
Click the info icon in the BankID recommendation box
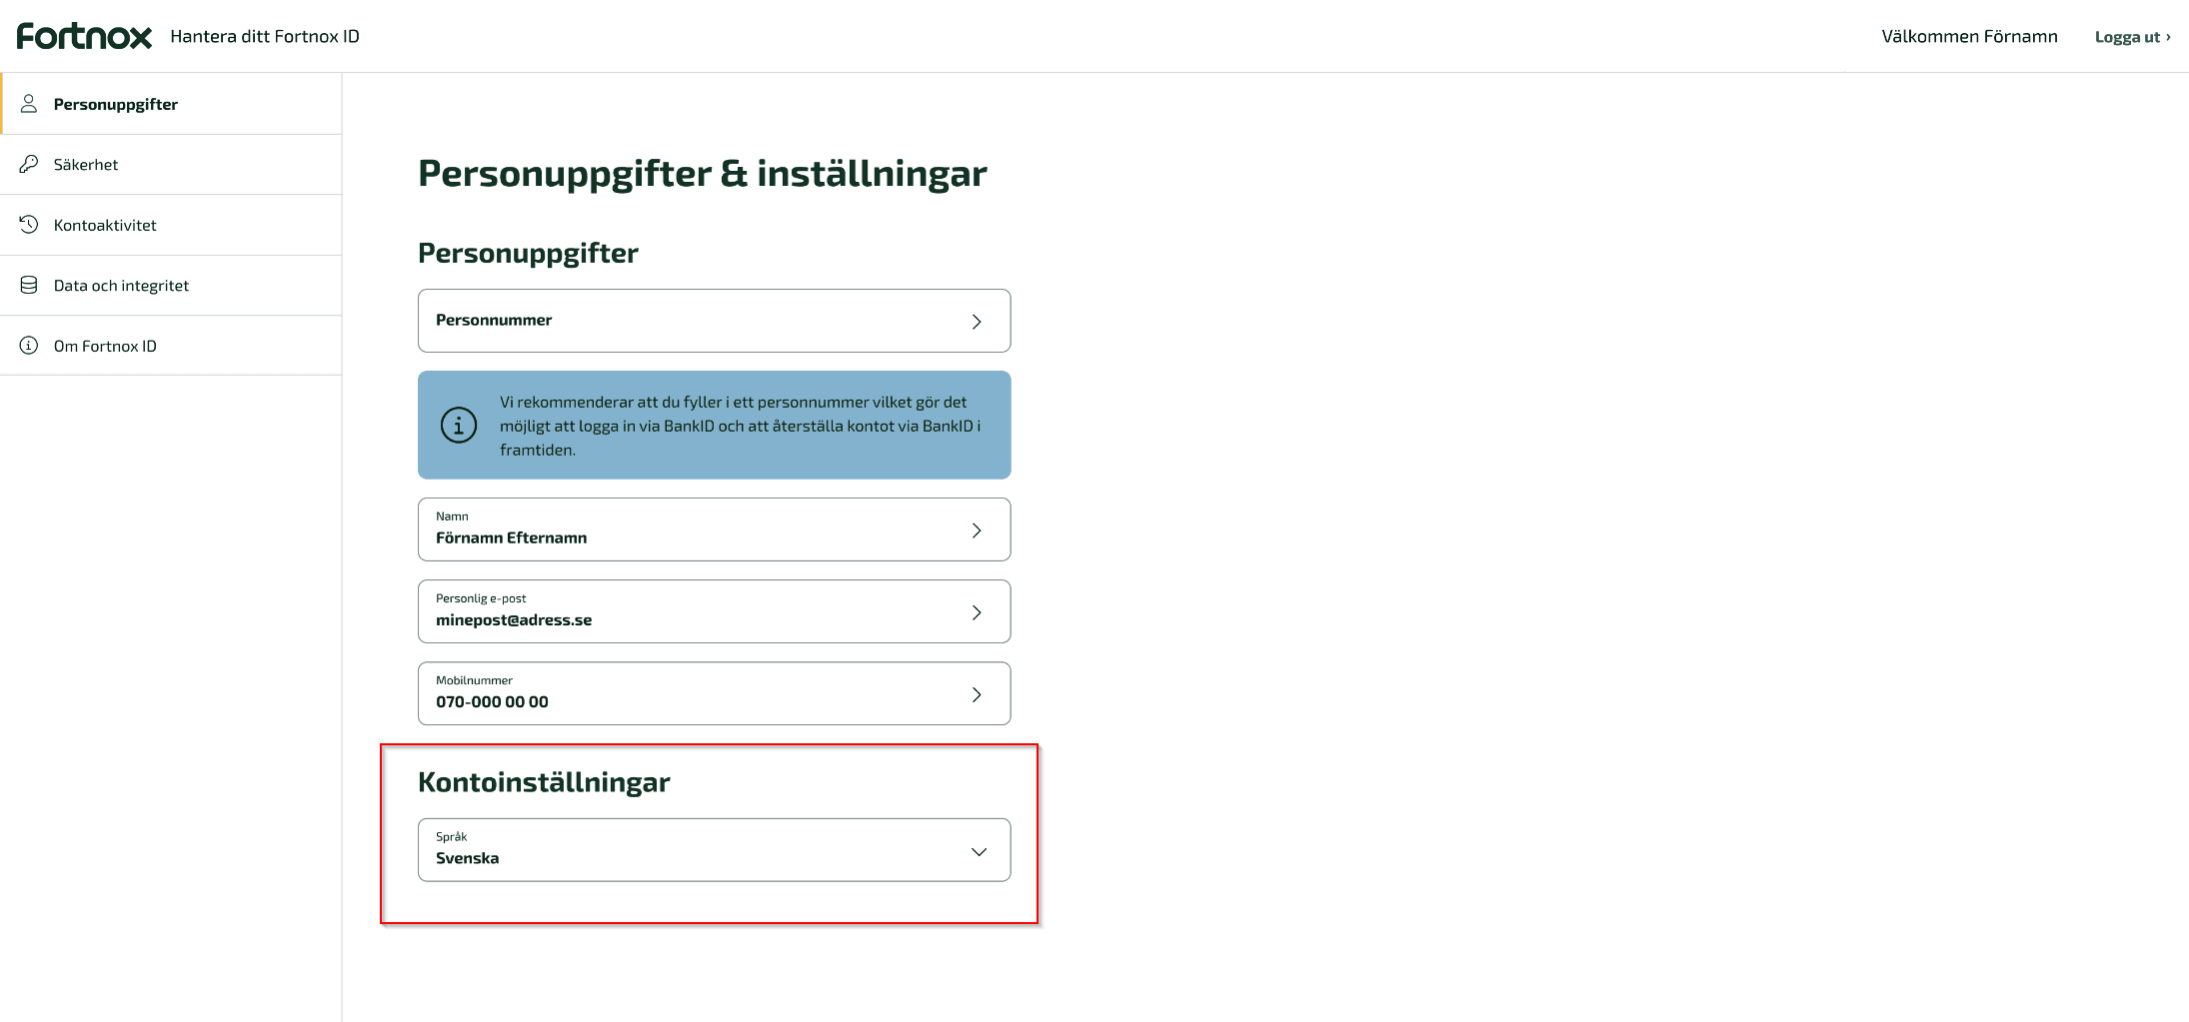458,425
